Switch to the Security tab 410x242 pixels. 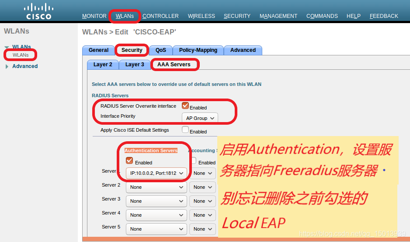(x=132, y=50)
